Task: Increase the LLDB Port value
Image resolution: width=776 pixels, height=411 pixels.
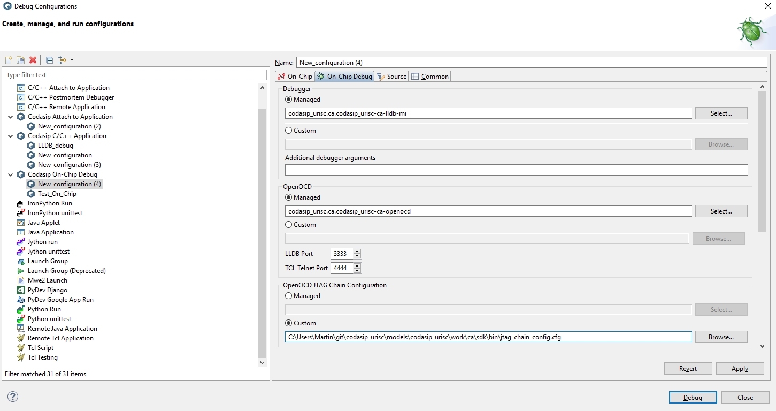Action: [x=357, y=251]
